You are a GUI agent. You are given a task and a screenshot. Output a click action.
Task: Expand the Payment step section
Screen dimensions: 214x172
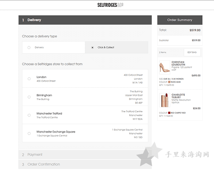85,154
